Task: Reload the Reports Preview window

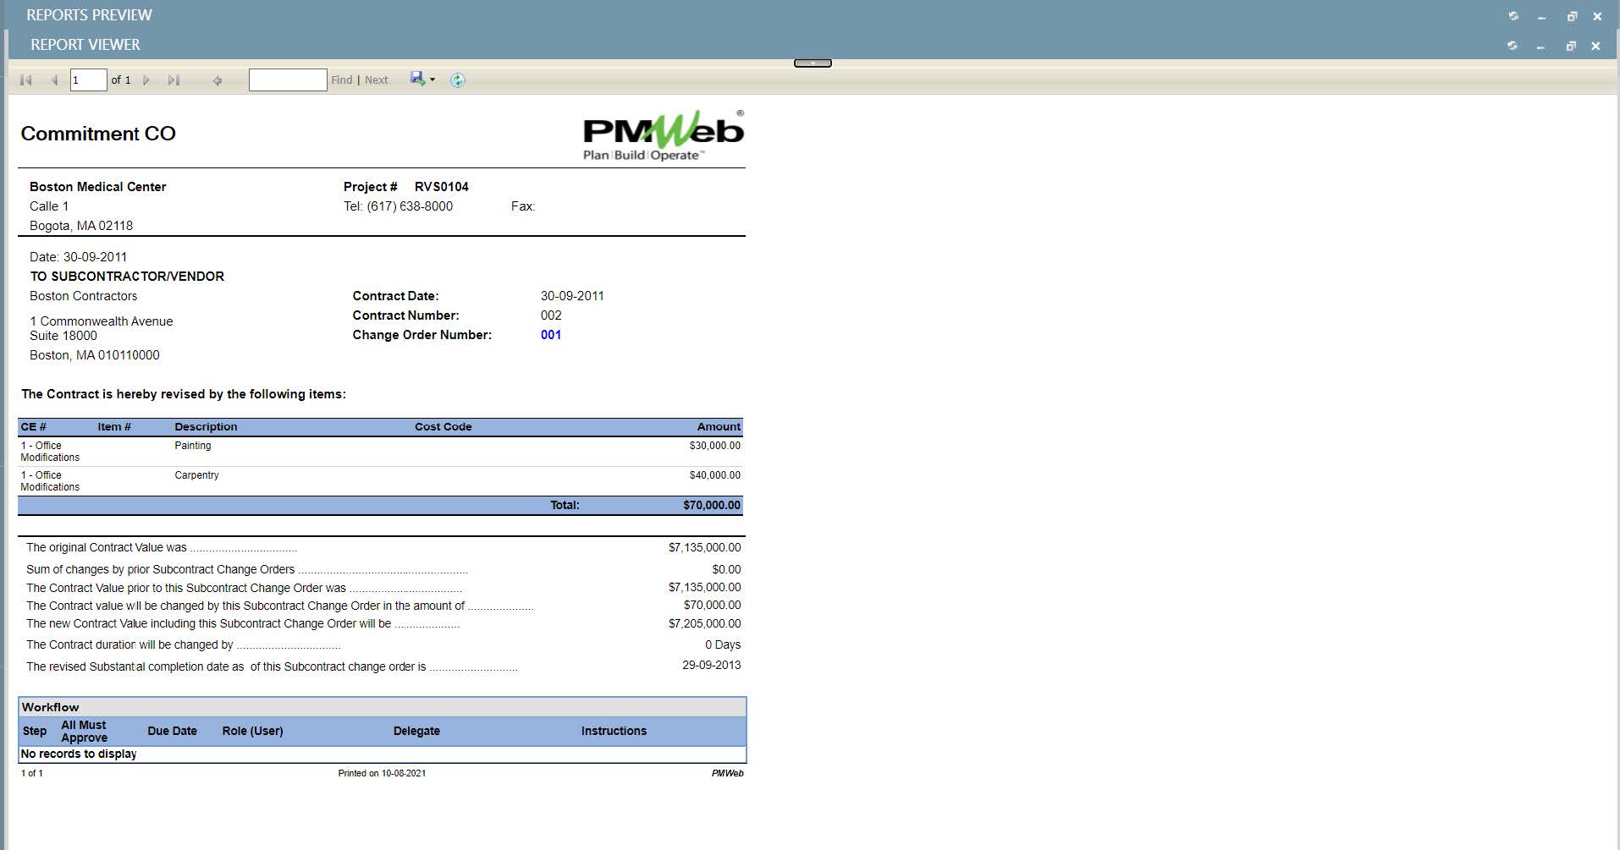Action: click(1513, 16)
